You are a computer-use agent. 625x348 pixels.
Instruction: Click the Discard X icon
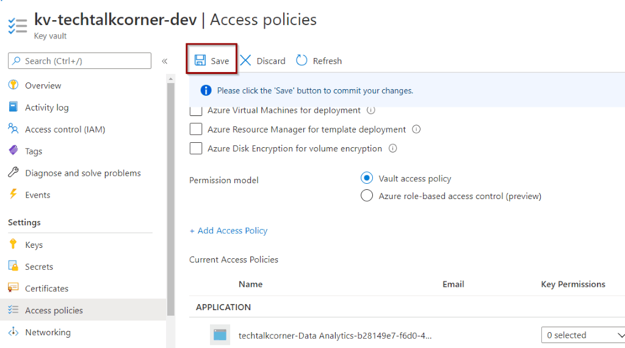[x=245, y=60]
